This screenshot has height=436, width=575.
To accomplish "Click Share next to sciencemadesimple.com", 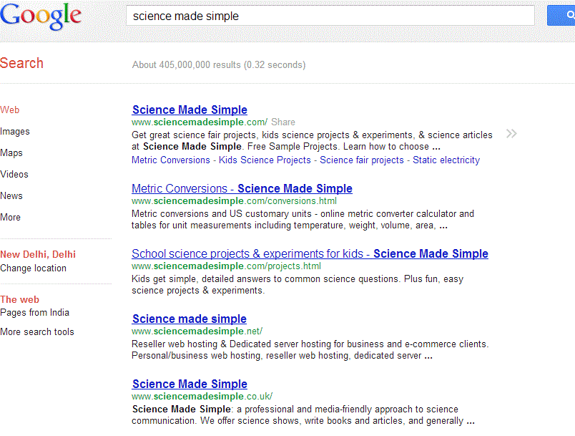I will coord(283,122).
